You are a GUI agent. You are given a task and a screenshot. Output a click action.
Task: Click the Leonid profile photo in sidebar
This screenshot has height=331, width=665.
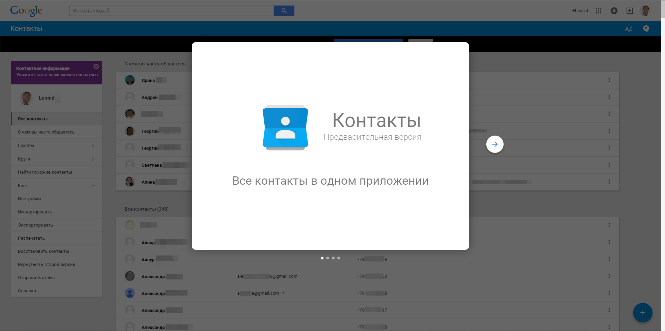[26, 98]
